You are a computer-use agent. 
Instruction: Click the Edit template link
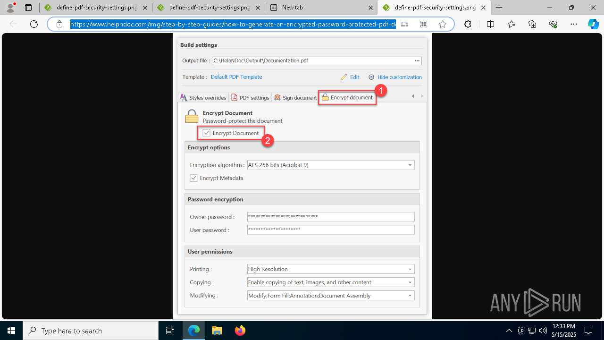tap(350, 77)
